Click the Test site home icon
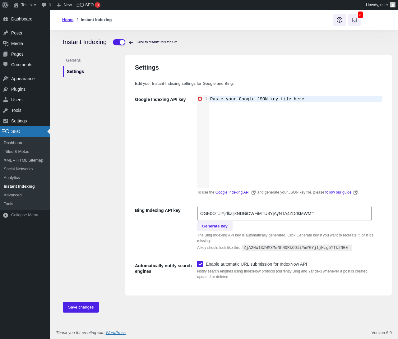The height and width of the screenshot is (339, 398). [x=16, y=5]
